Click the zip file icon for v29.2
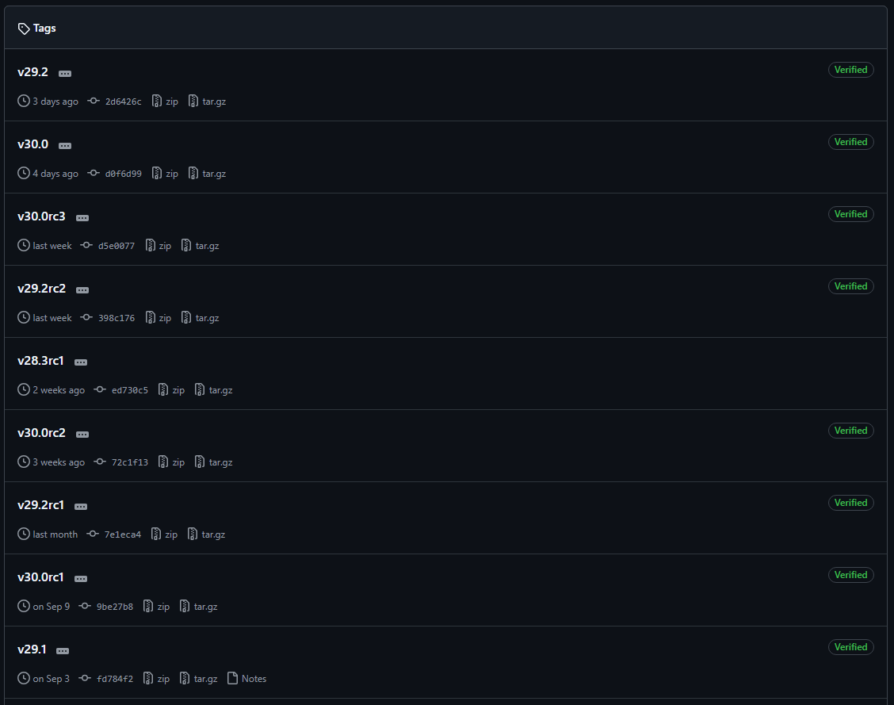This screenshot has width=894, height=705. 157,102
